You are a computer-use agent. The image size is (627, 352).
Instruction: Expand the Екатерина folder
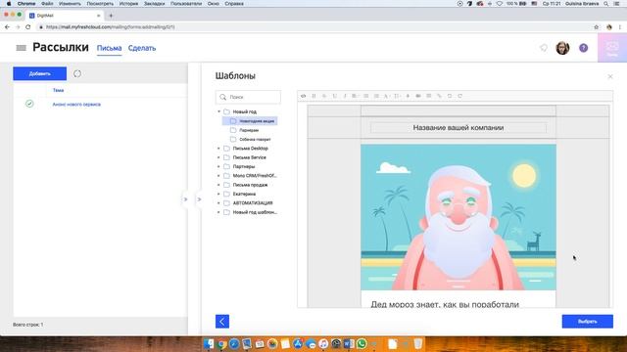point(218,194)
